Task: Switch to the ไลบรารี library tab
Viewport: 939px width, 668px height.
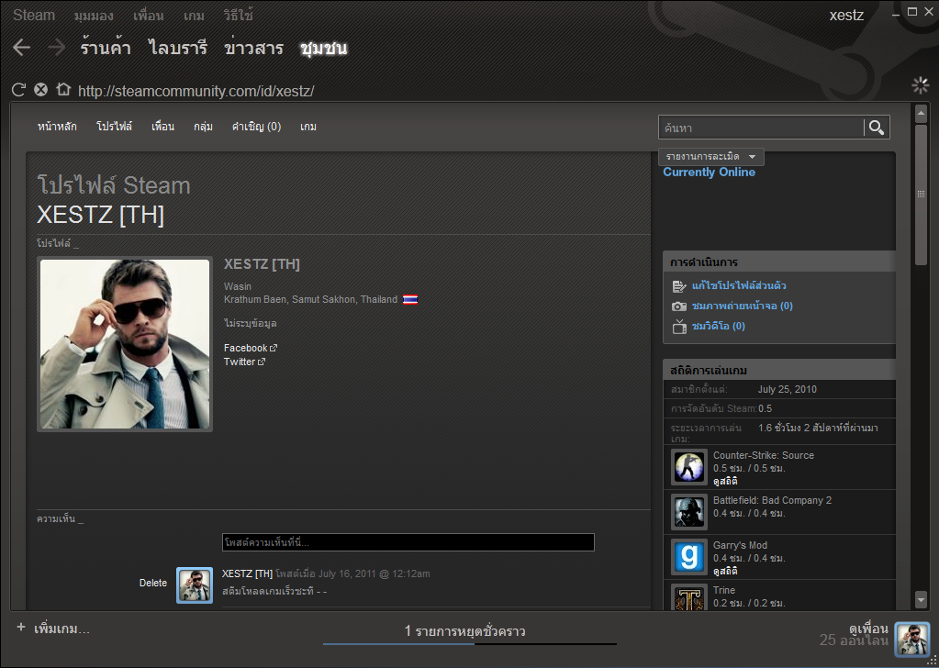Action: click(178, 48)
